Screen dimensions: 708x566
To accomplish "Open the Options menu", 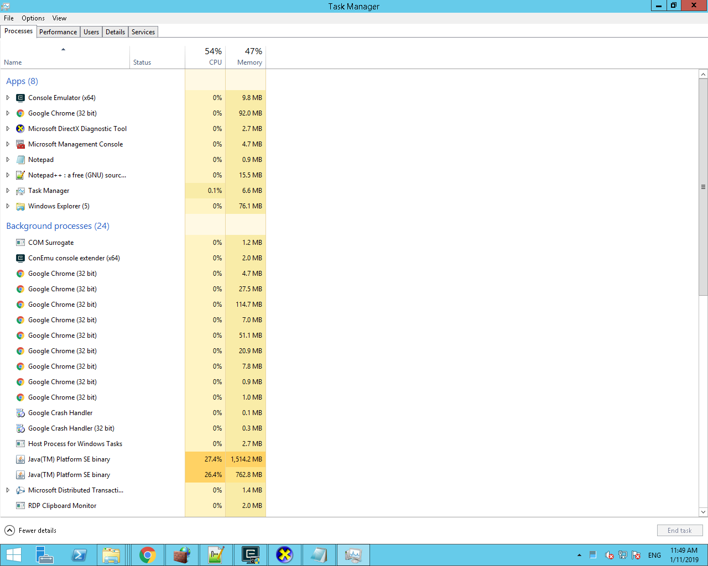I will point(33,18).
